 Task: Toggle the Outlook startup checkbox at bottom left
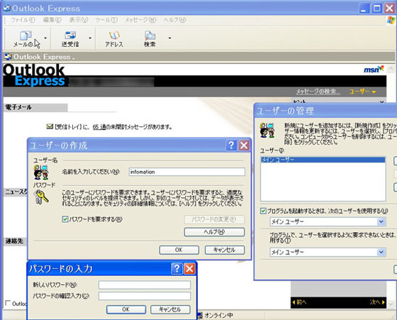8,303
